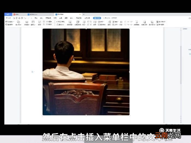Activate the Crop (裁剪) tool
191x143 pixels.
[40, 23]
